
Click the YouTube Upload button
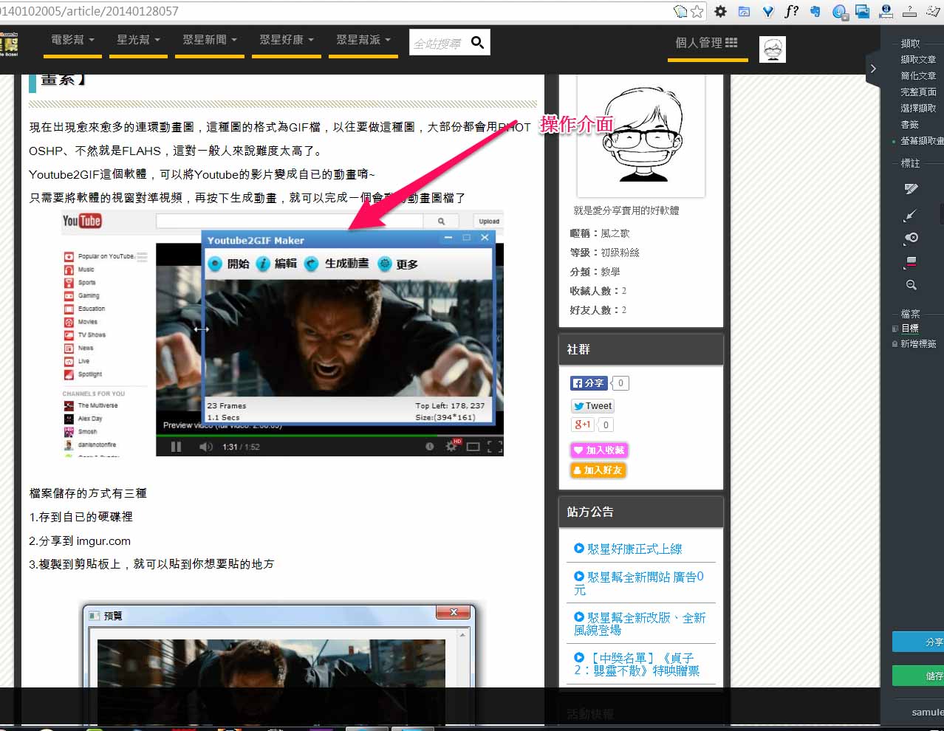point(489,221)
